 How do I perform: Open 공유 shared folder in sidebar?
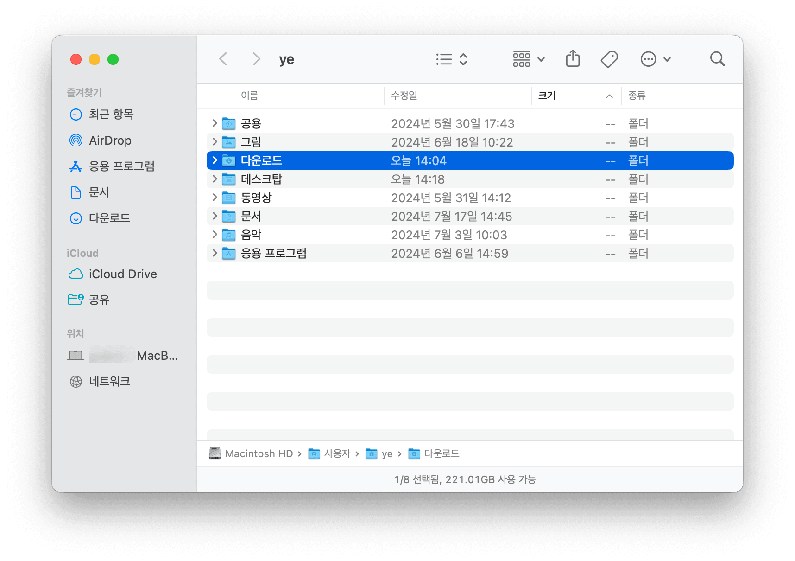(x=89, y=300)
